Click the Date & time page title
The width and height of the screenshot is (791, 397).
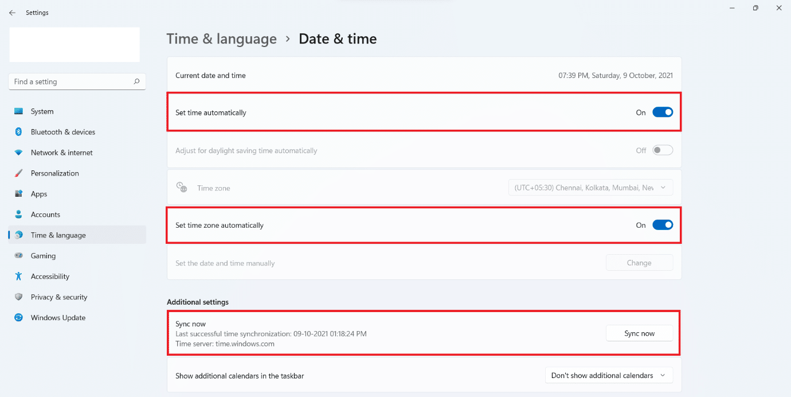[338, 39]
